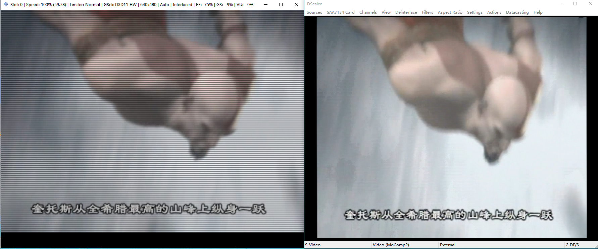Click the Video (MoComp2) status bar field
Image resolution: width=598 pixels, height=249 pixels.
(x=405, y=245)
